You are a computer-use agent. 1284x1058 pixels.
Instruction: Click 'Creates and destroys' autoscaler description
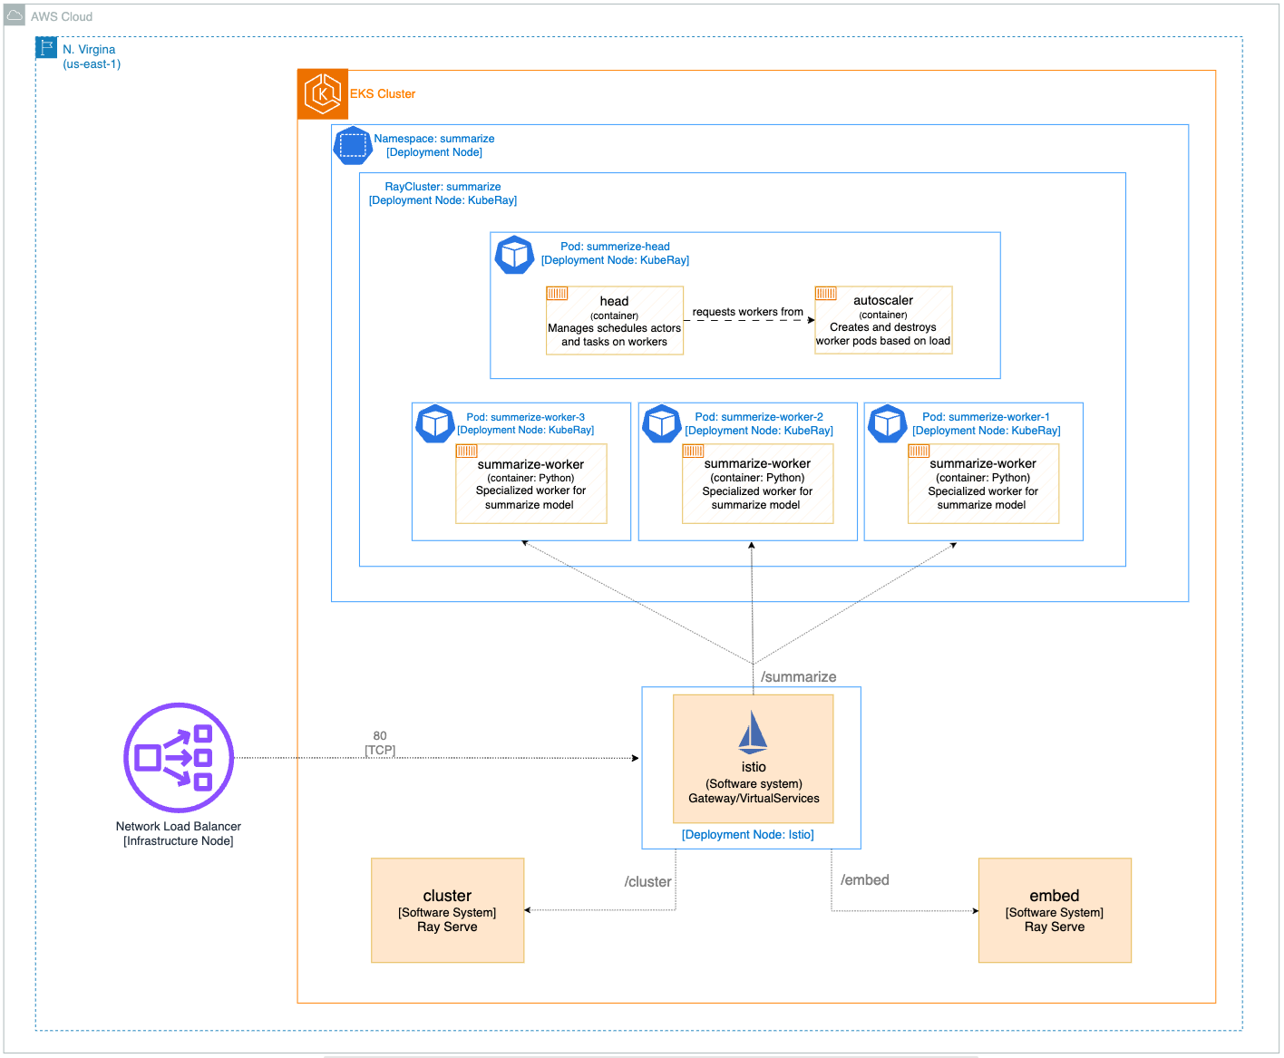[883, 327]
